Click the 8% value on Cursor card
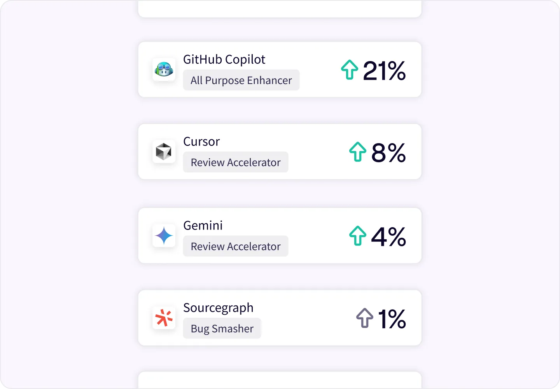Image resolution: width=560 pixels, height=389 pixels. coord(388,153)
